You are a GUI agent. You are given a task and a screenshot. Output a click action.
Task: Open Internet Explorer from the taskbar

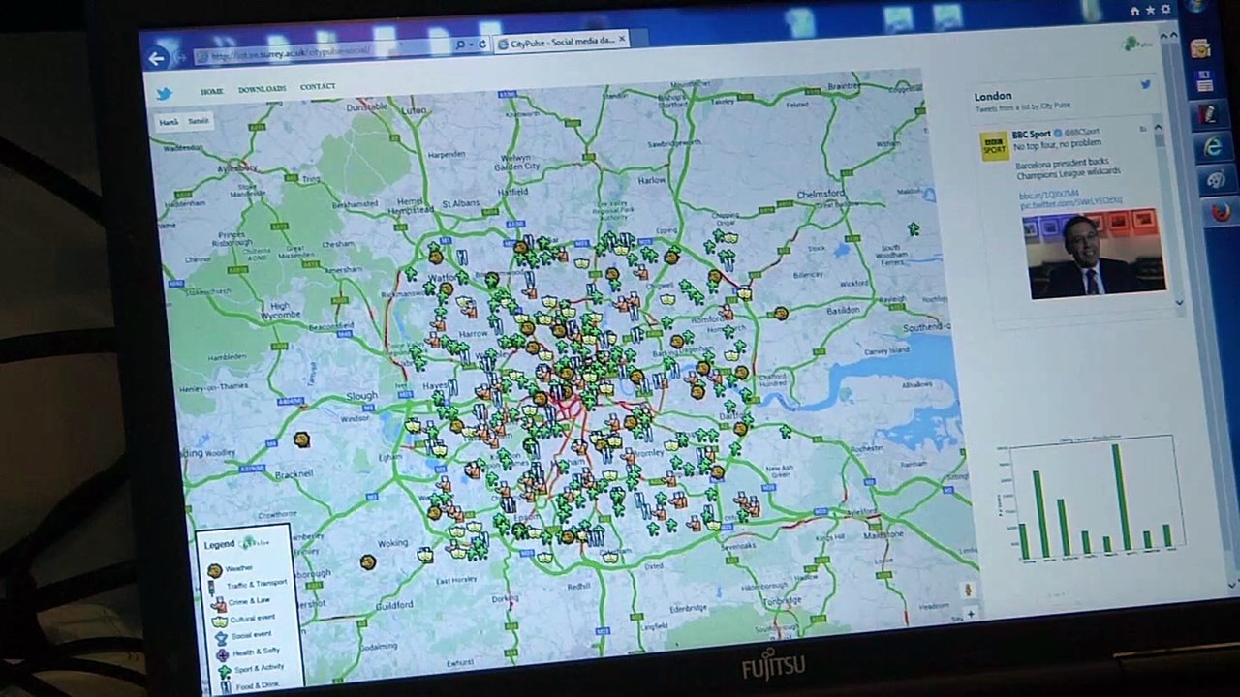tap(1212, 146)
